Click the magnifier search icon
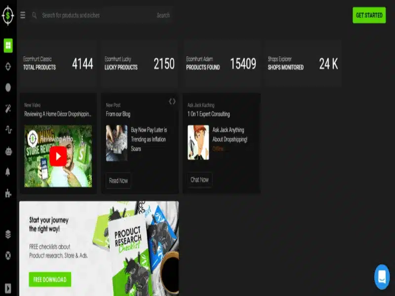395x296 pixels. [x=34, y=15]
